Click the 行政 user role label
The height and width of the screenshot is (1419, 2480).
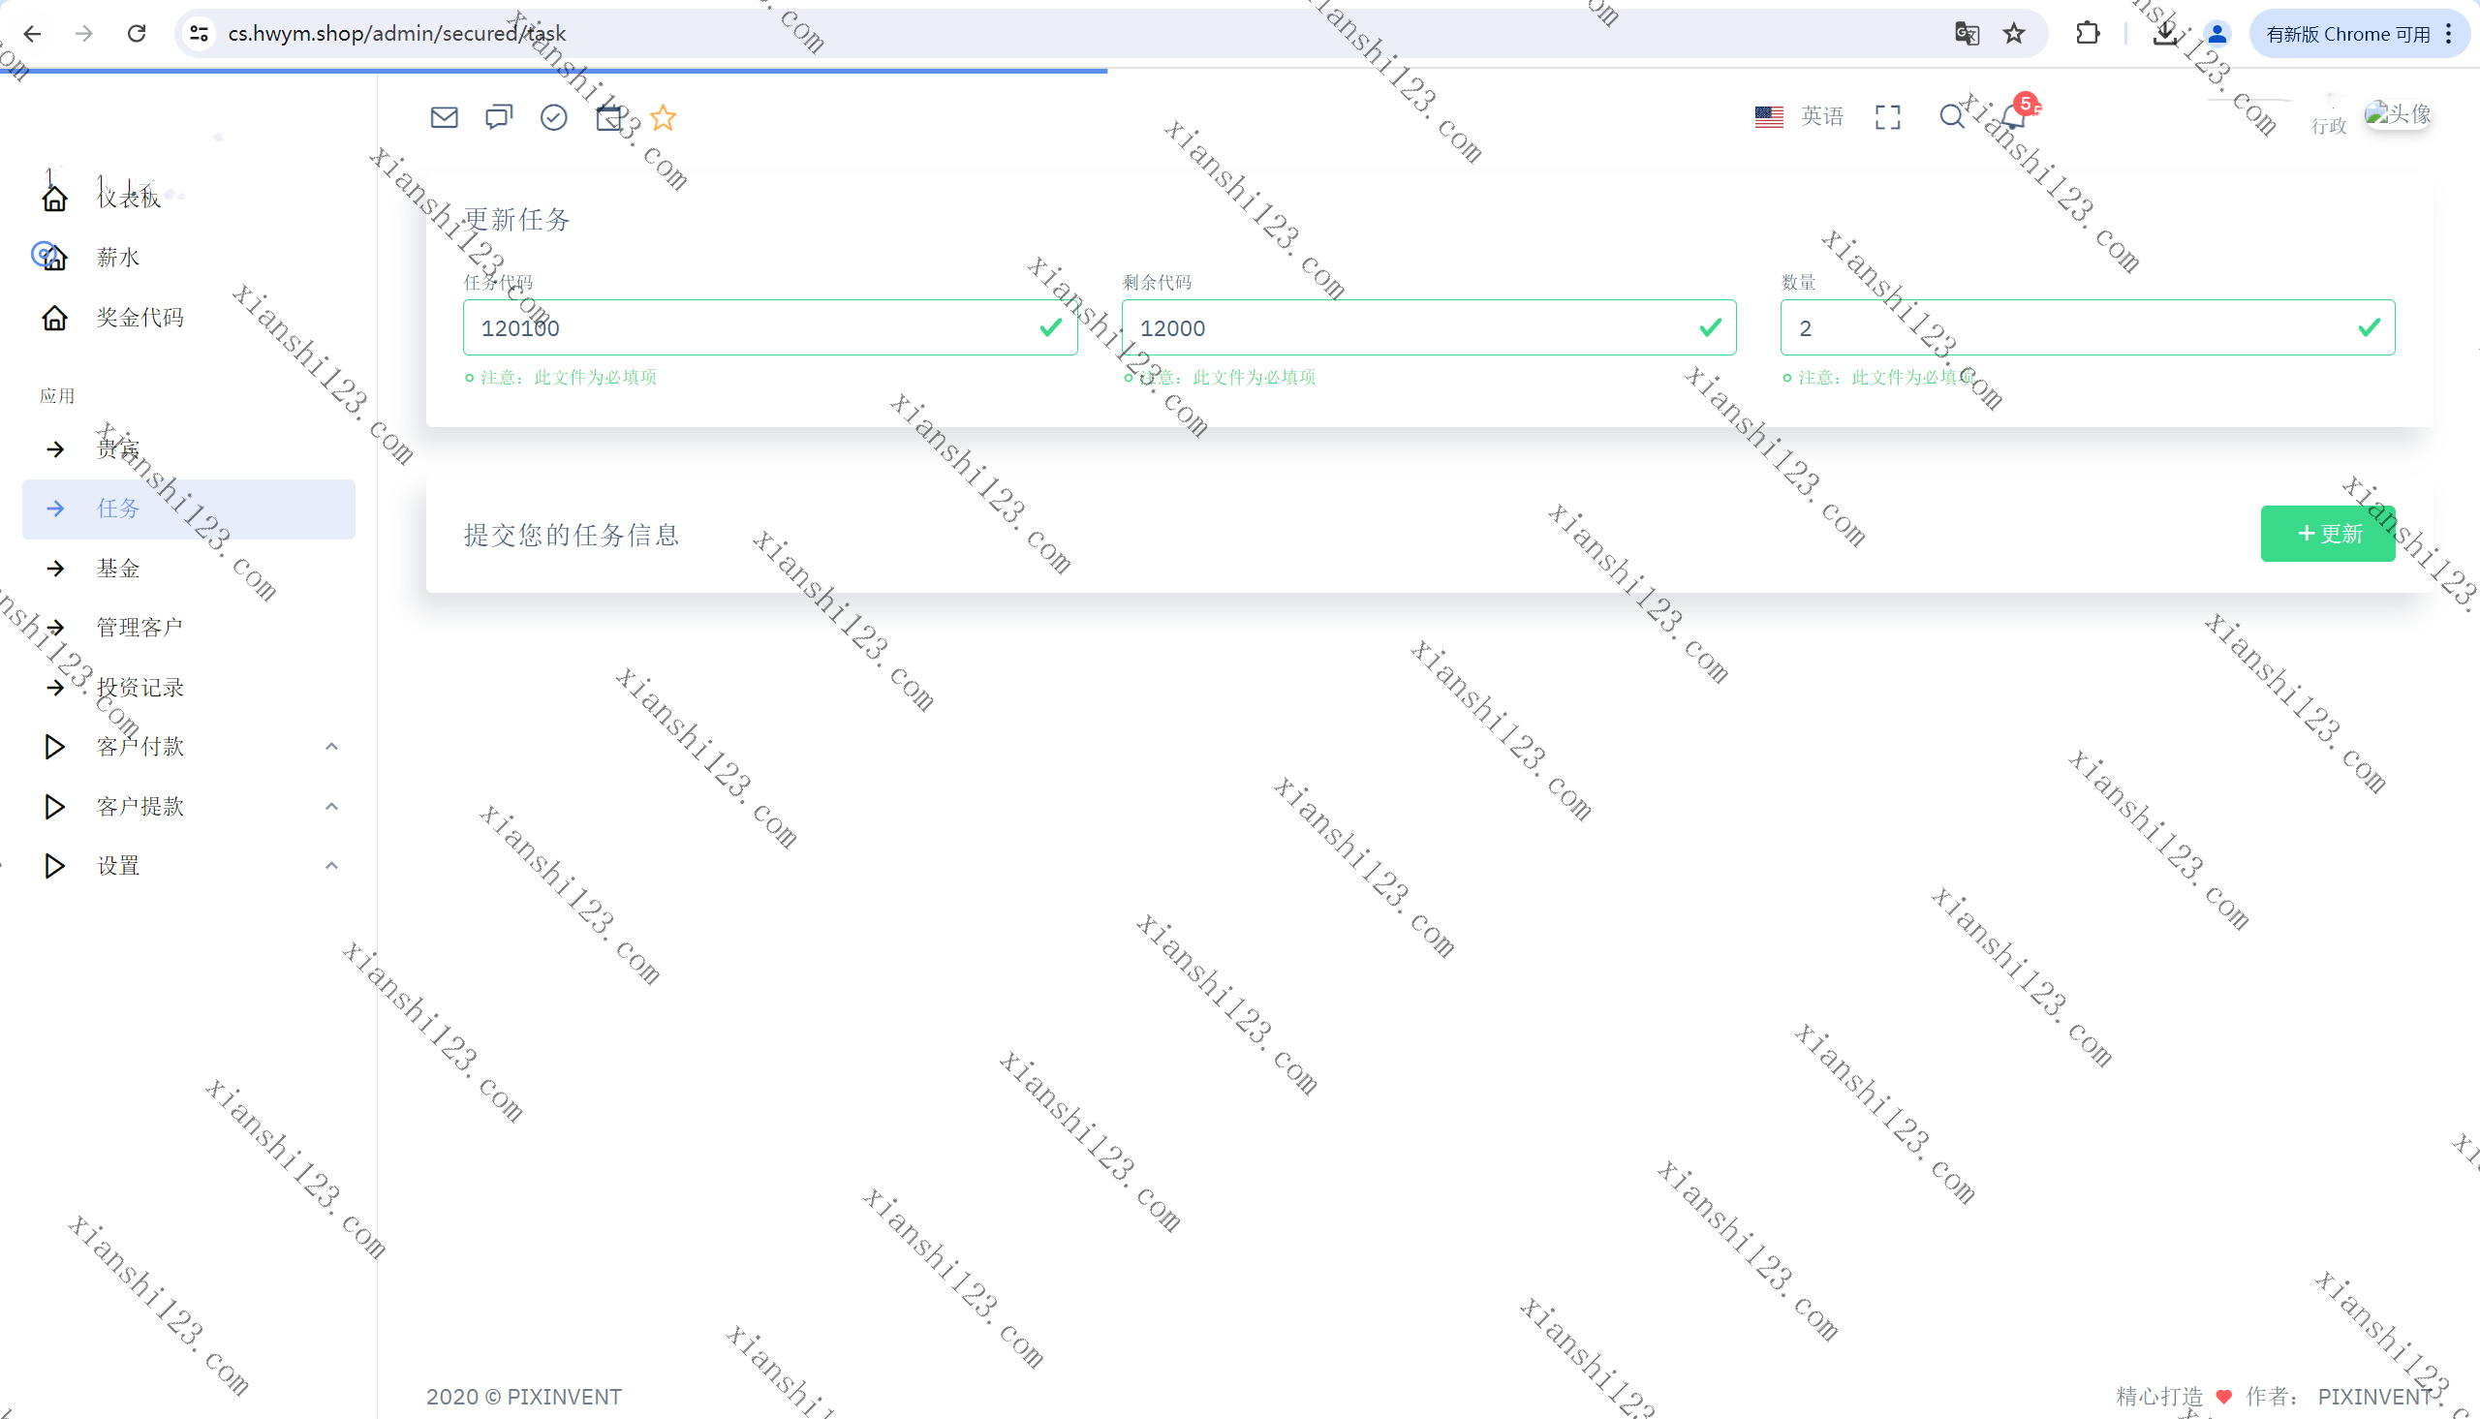(x=2329, y=126)
